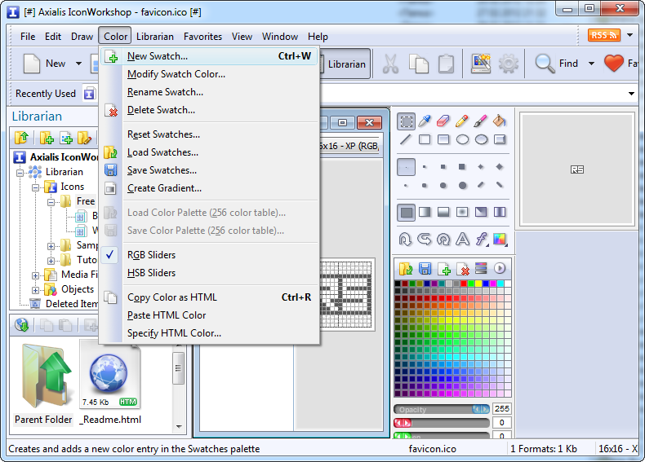Select the rectangular selection tool
Image resolution: width=645 pixels, height=462 pixels.
click(406, 121)
